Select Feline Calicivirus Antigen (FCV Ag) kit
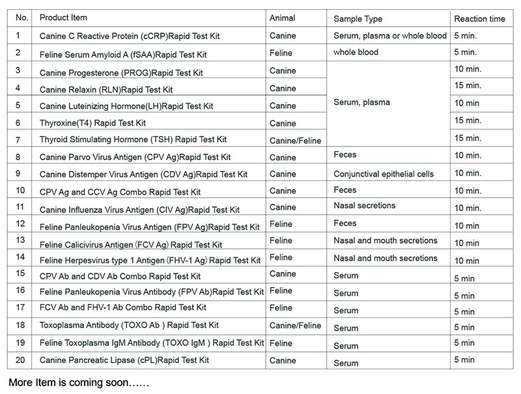Viewport: 521px width, 394px height. click(x=131, y=244)
